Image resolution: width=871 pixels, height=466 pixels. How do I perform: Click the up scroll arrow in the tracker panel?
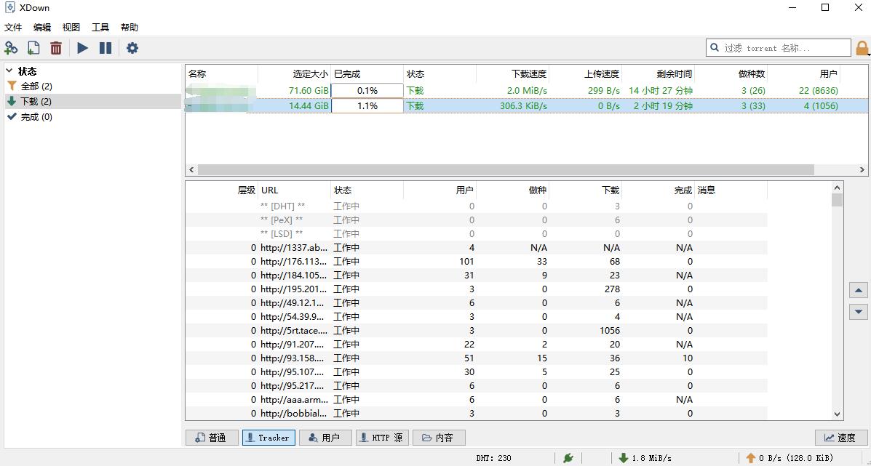point(858,289)
